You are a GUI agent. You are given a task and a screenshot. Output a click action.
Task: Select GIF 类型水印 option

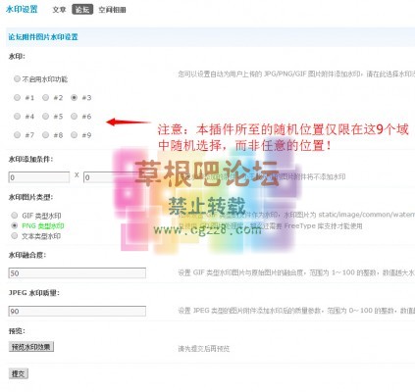(15, 215)
